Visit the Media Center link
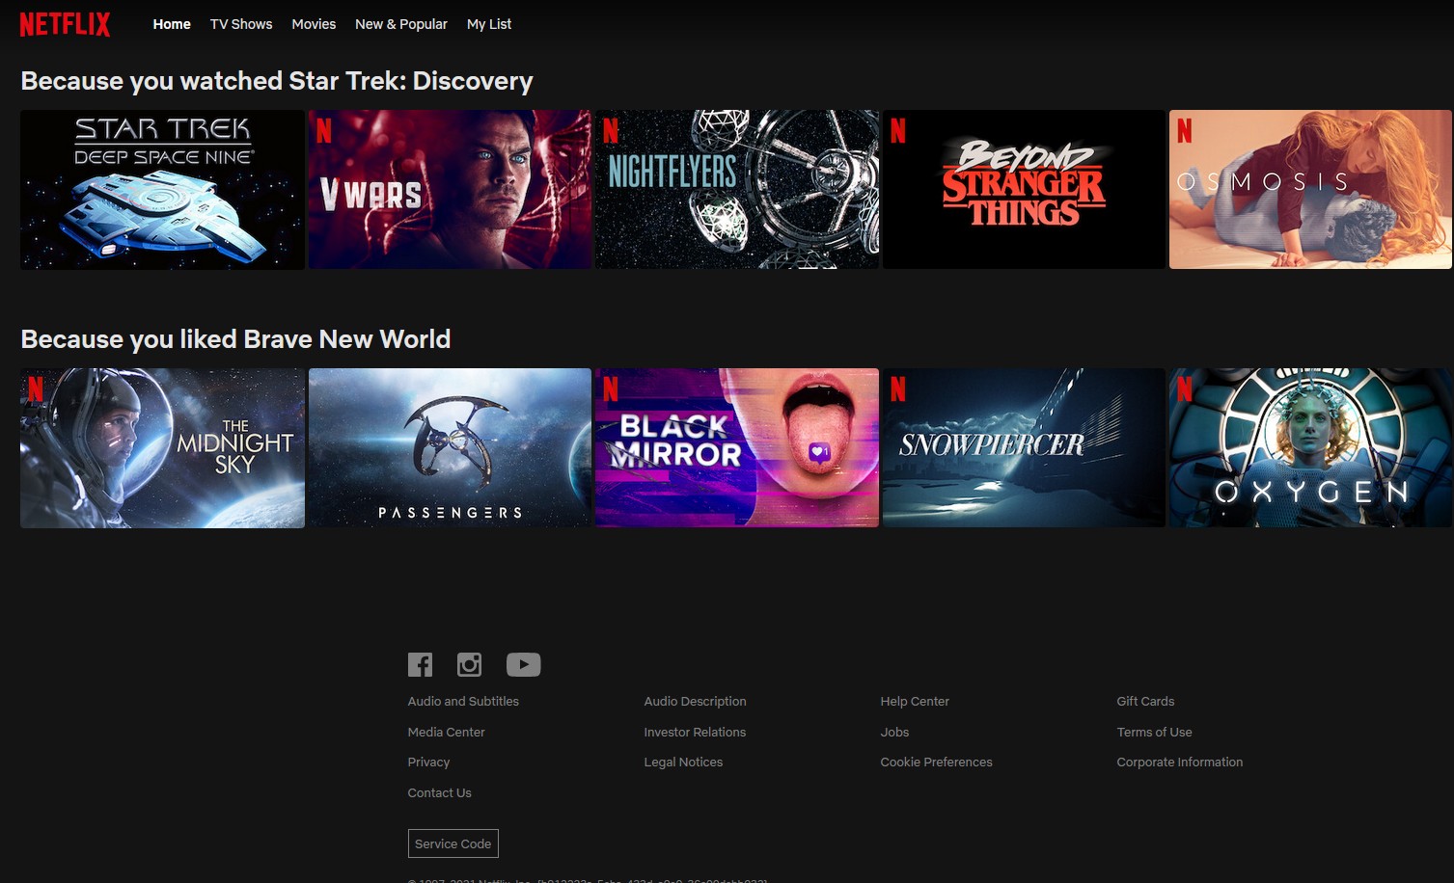 [446, 732]
